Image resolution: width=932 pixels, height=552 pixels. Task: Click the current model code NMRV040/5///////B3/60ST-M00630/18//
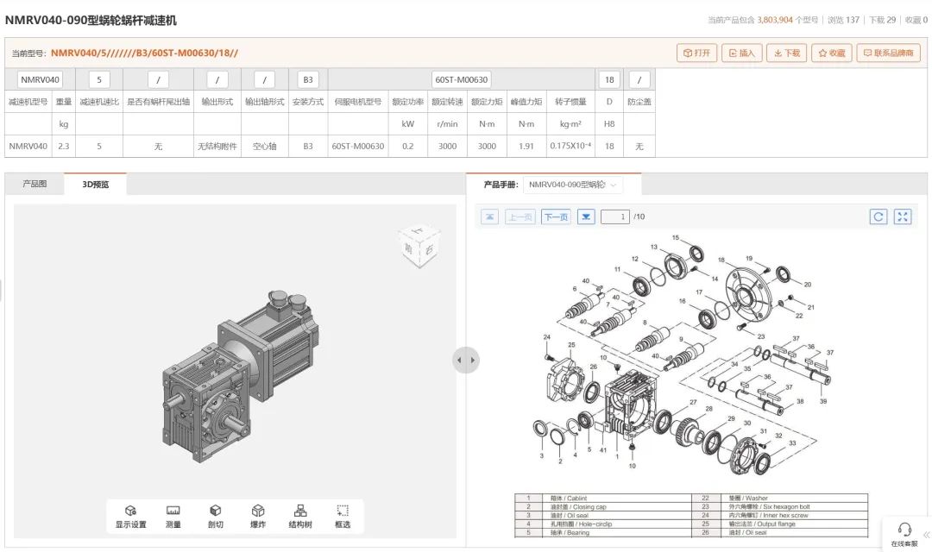tap(144, 53)
